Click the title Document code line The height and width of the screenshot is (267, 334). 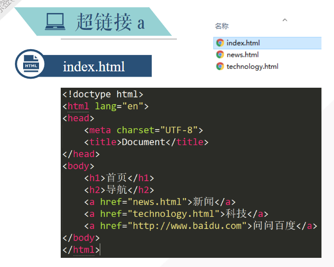[x=147, y=142]
